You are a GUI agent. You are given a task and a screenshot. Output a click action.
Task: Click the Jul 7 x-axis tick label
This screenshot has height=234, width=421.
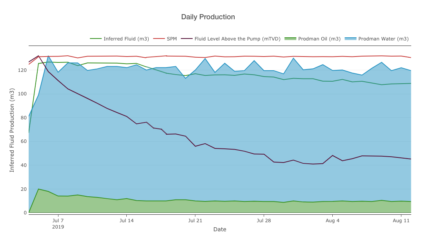58,221
